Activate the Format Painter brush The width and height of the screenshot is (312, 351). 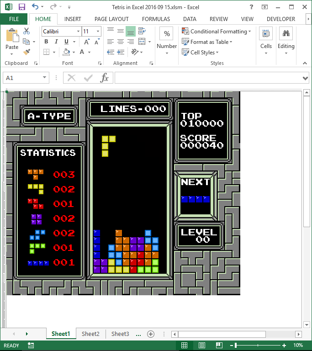[x=26, y=52]
